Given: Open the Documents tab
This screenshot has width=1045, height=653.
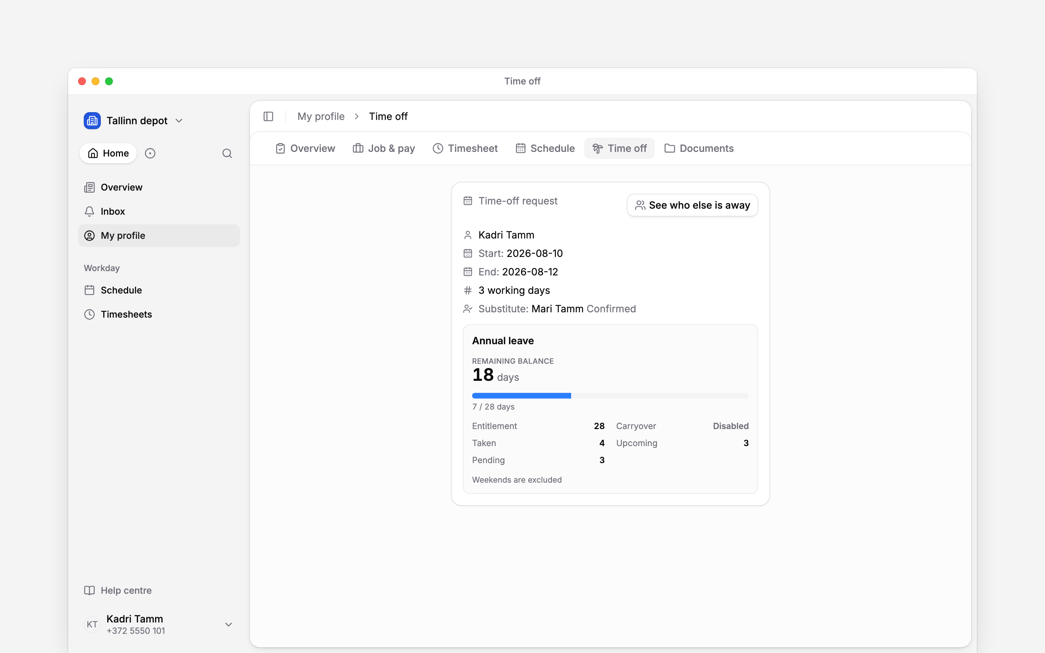Looking at the screenshot, I should [x=699, y=149].
